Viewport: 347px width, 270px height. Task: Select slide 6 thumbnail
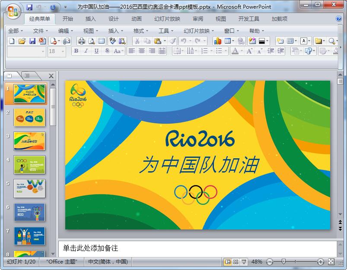point(29,212)
